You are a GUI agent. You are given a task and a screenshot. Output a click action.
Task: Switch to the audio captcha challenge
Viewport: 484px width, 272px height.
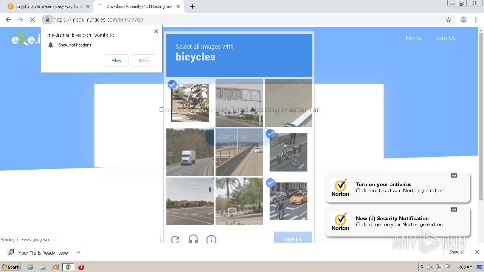point(193,239)
